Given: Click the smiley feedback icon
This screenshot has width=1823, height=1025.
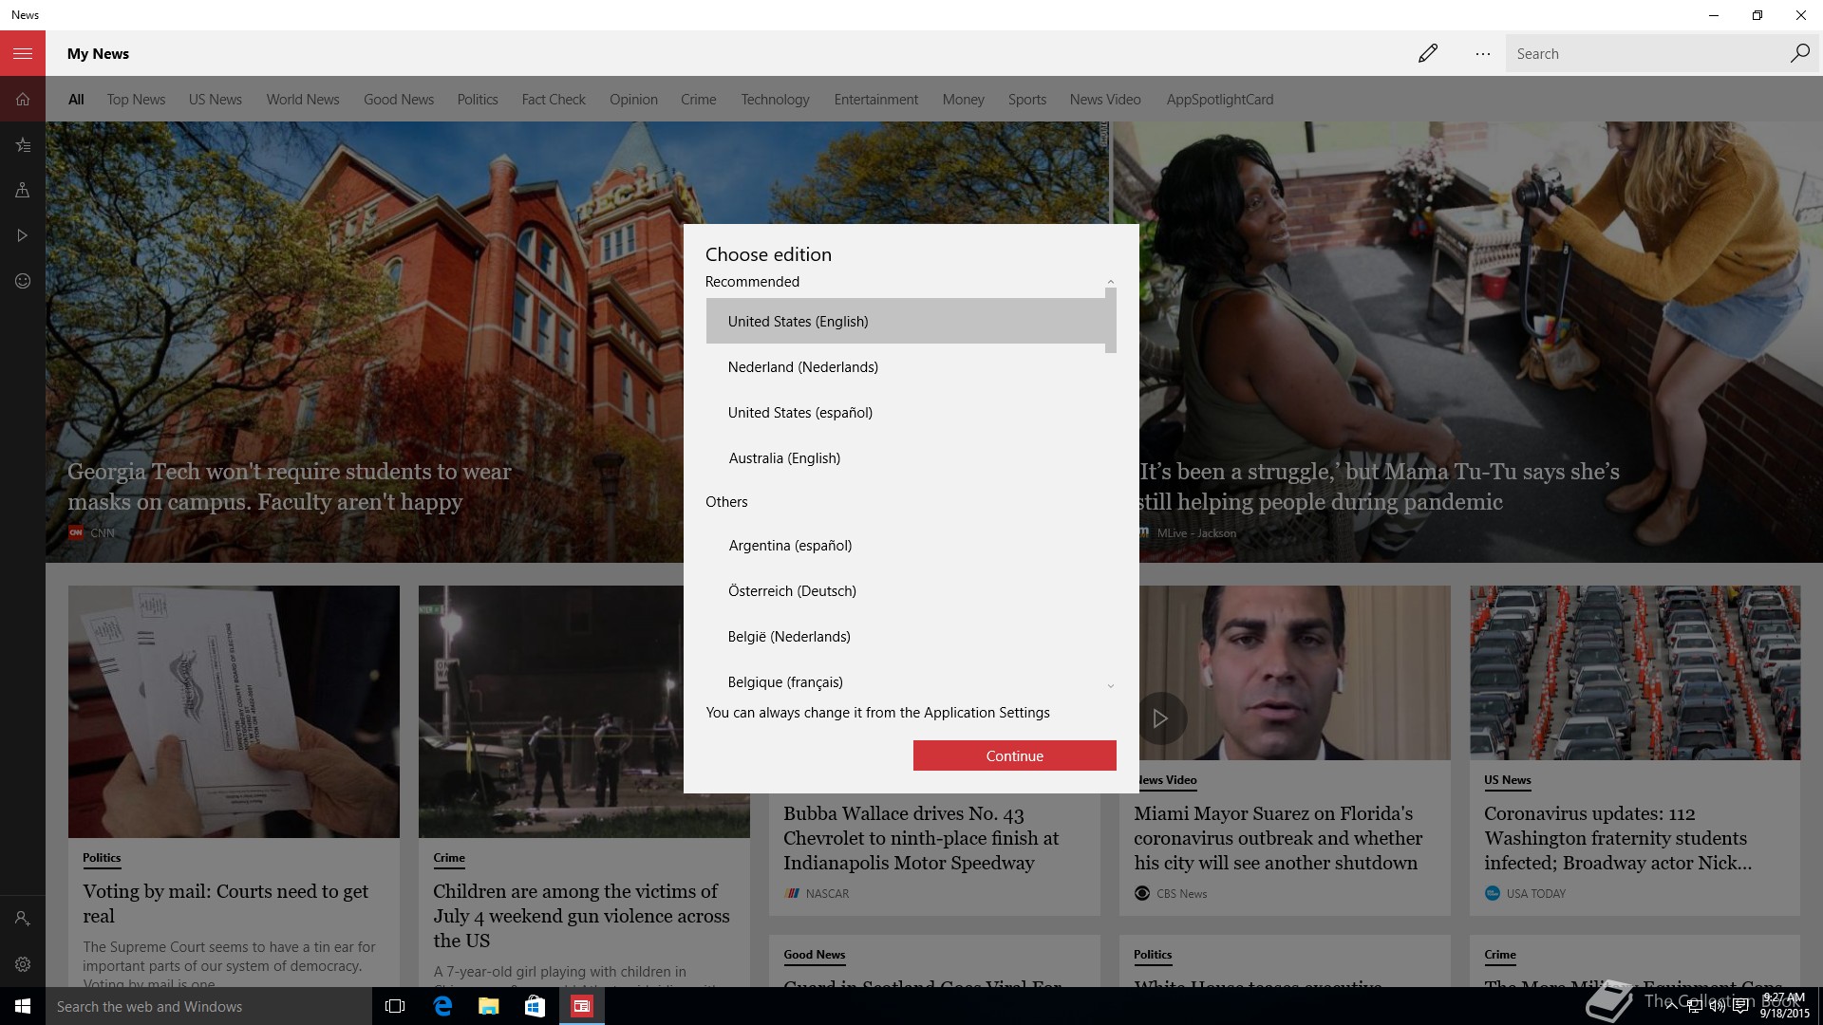Looking at the screenshot, I should tap(23, 281).
